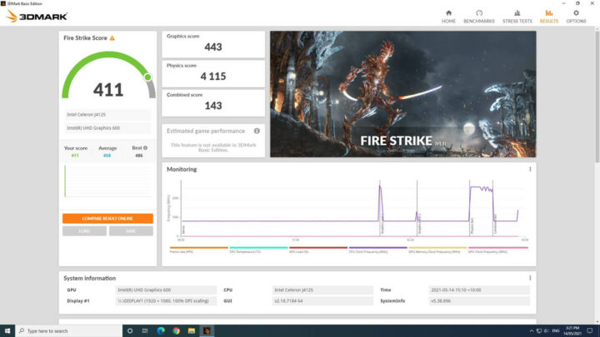Click Compare Result Online button
Screen dimensions: 600x337
(107, 218)
